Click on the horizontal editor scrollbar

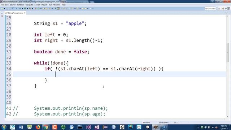(119, 119)
